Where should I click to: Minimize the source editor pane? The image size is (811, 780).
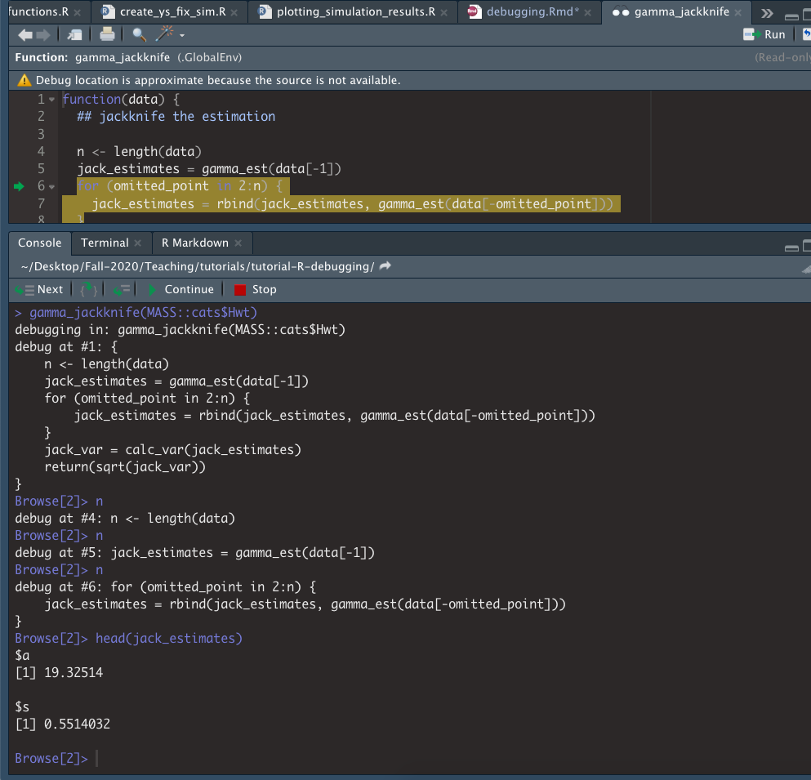tap(791, 16)
